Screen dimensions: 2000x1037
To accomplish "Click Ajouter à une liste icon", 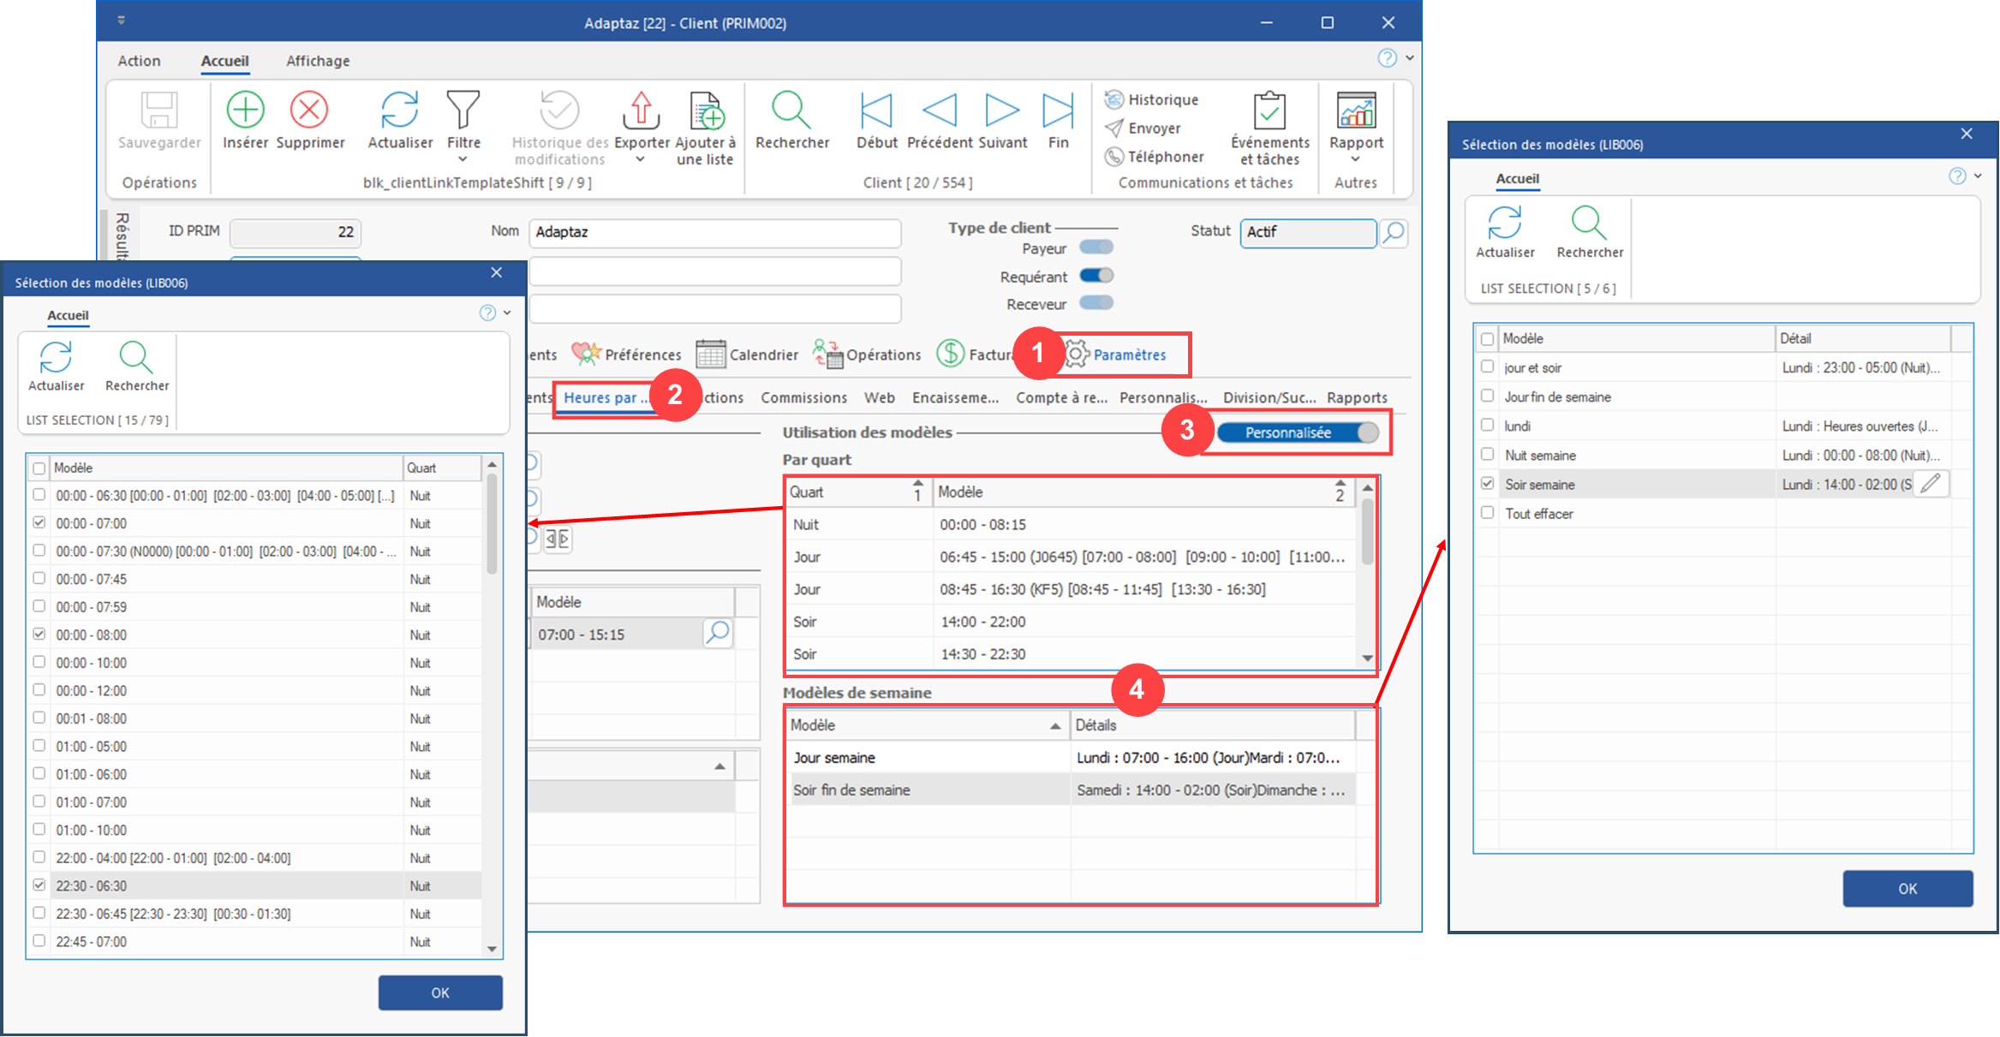I will (x=706, y=110).
